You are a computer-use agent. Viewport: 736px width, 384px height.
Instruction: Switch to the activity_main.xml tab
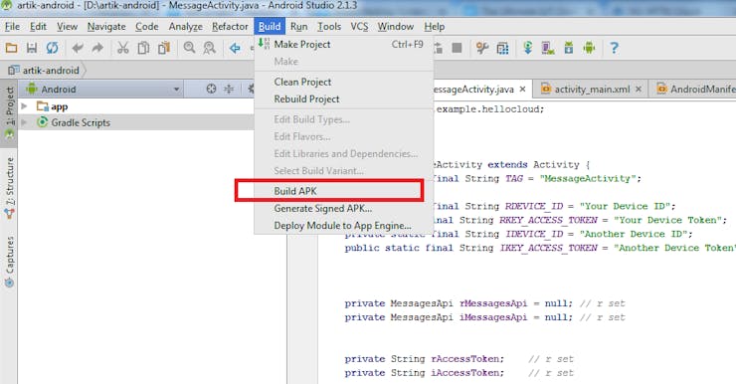click(592, 90)
